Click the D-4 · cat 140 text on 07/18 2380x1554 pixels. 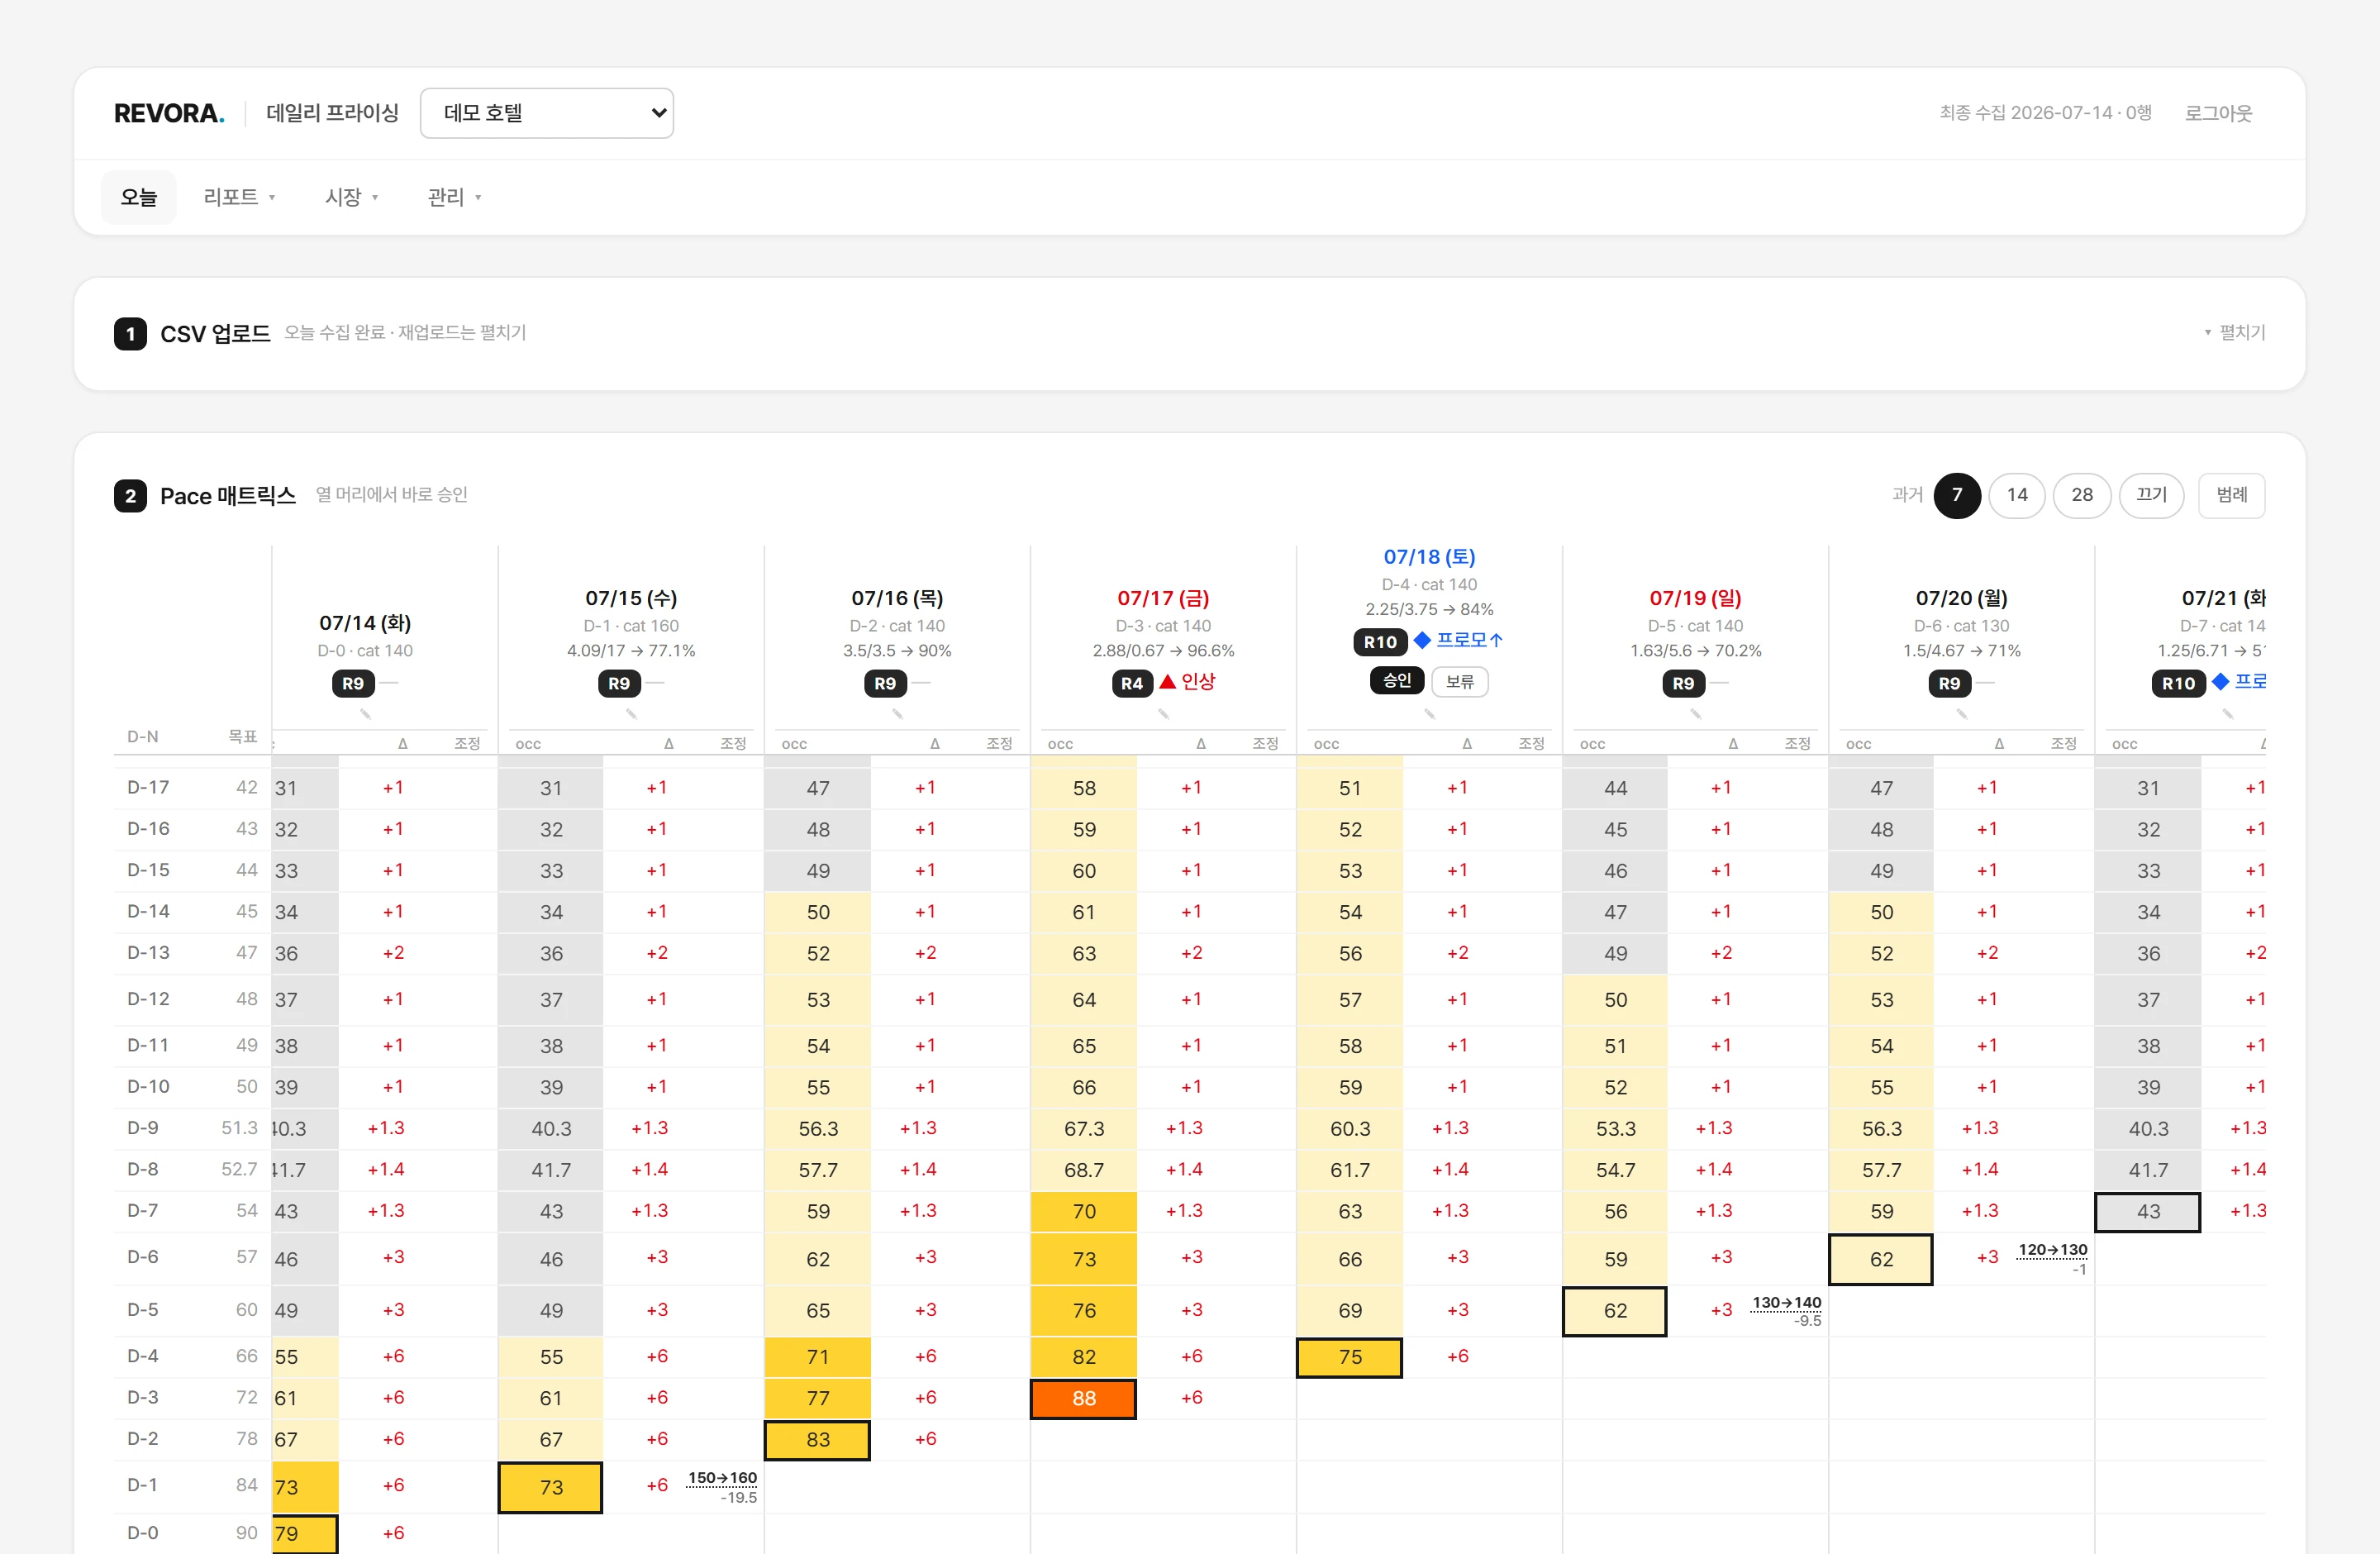1429,585
